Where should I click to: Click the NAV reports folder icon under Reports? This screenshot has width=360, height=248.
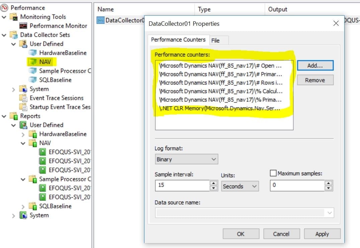pos(32,143)
